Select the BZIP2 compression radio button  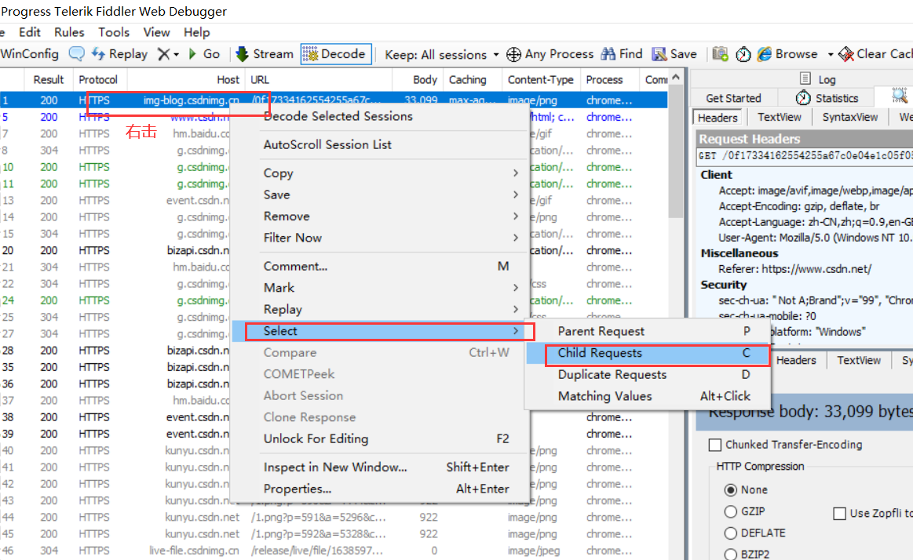[x=730, y=555]
